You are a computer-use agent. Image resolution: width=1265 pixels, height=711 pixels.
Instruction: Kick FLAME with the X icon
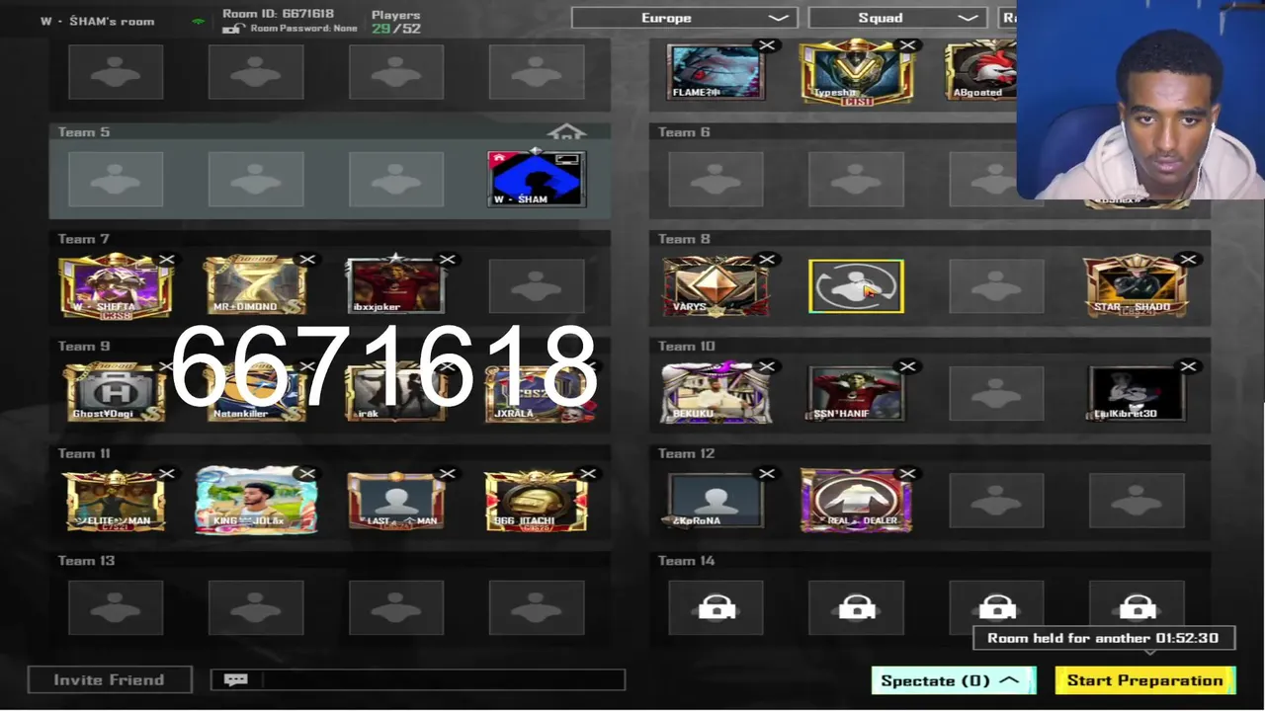[x=767, y=45]
